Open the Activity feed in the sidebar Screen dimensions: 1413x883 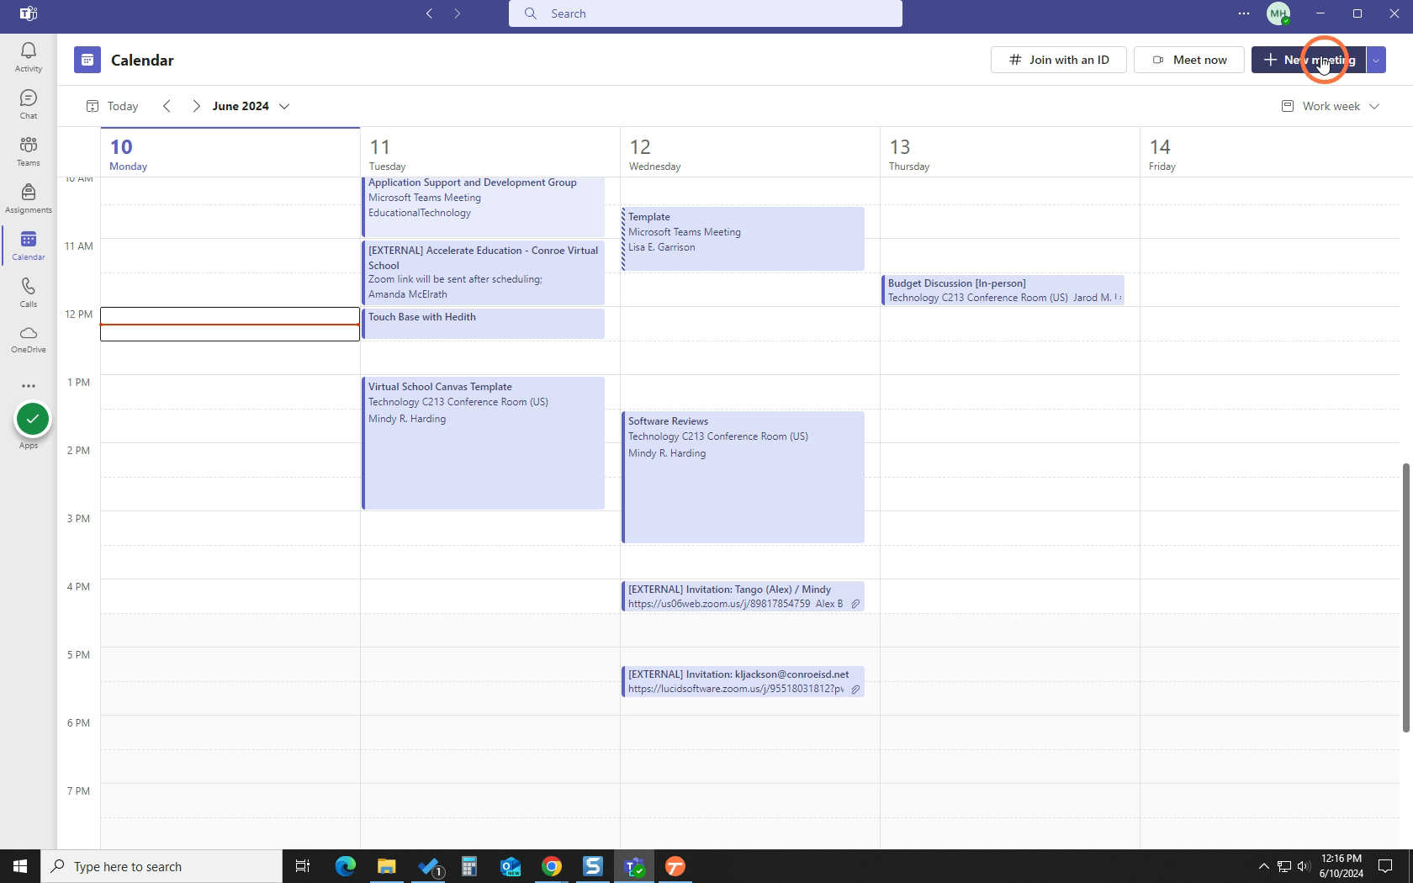point(28,57)
